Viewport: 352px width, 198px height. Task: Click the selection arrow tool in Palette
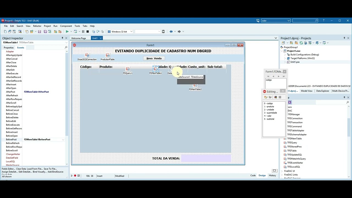[x=290, y=102]
